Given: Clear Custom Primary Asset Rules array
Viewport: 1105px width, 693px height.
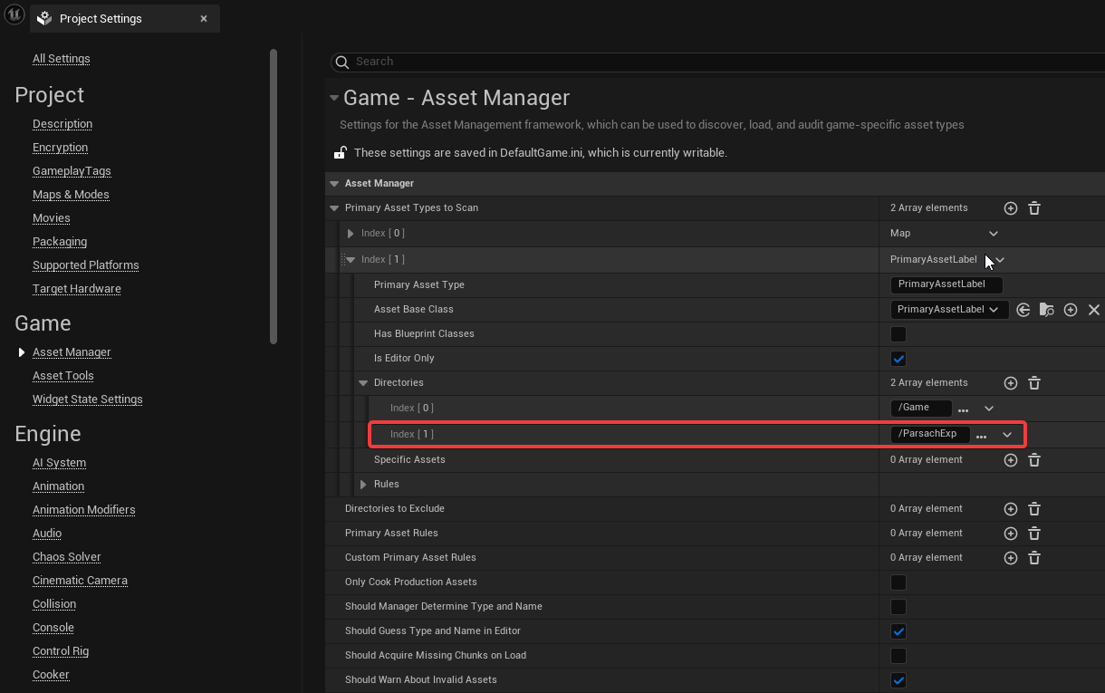Looking at the screenshot, I should tap(1034, 558).
